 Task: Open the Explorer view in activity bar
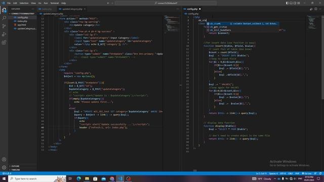tap(4, 10)
